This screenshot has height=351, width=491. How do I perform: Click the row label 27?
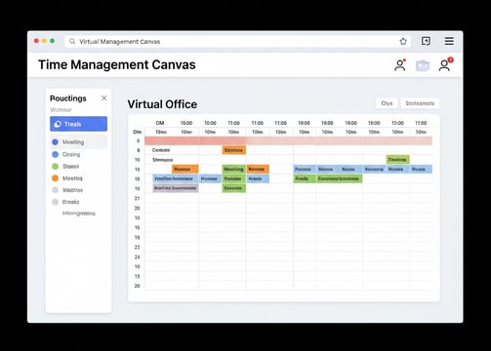click(x=137, y=198)
